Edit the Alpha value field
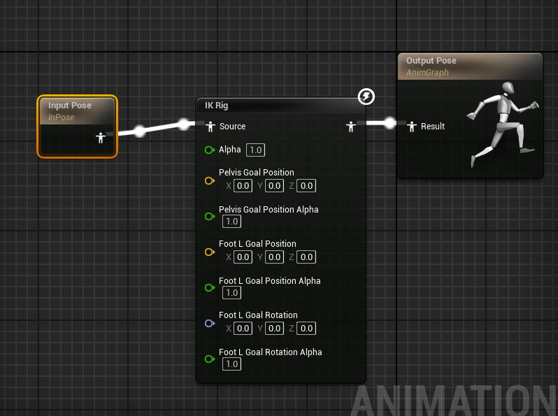Image resolution: width=558 pixels, height=416 pixels. (x=255, y=150)
